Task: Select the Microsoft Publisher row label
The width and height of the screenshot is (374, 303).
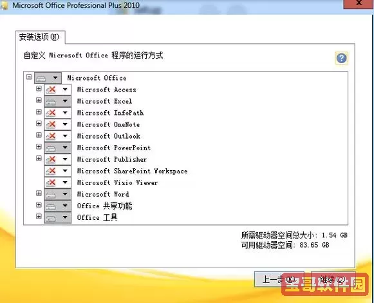Action: click(112, 159)
